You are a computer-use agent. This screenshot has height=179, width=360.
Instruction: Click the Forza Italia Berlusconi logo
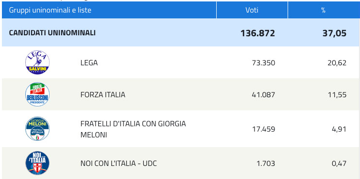[37, 94]
